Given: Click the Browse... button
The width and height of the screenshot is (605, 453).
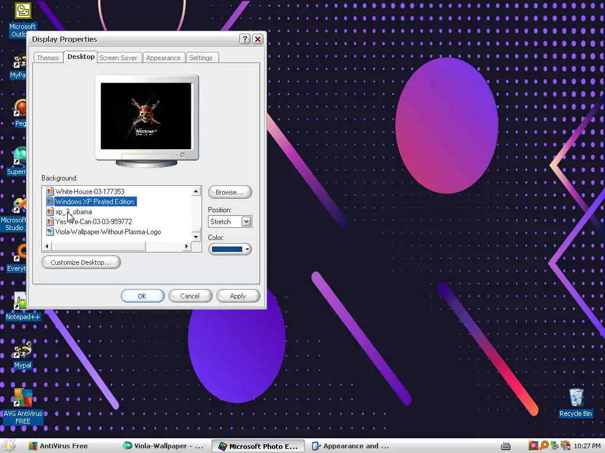Looking at the screenshot, I should coord(230,192).
